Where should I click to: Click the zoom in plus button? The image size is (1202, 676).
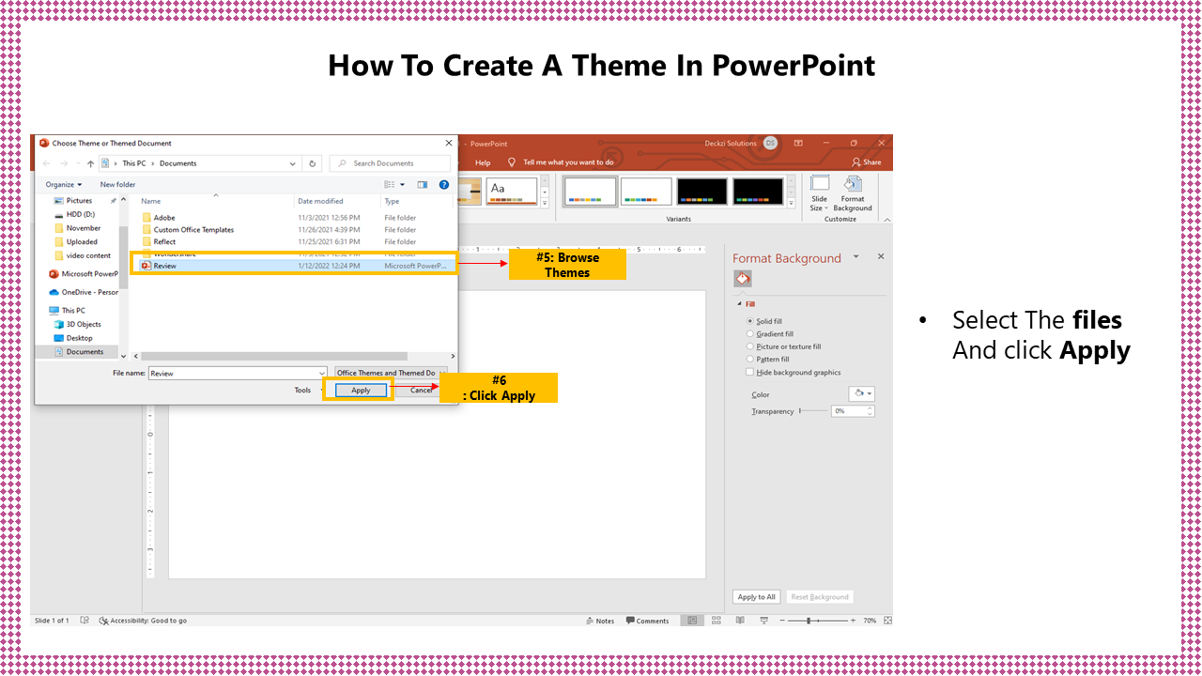(x=854, y=621)
